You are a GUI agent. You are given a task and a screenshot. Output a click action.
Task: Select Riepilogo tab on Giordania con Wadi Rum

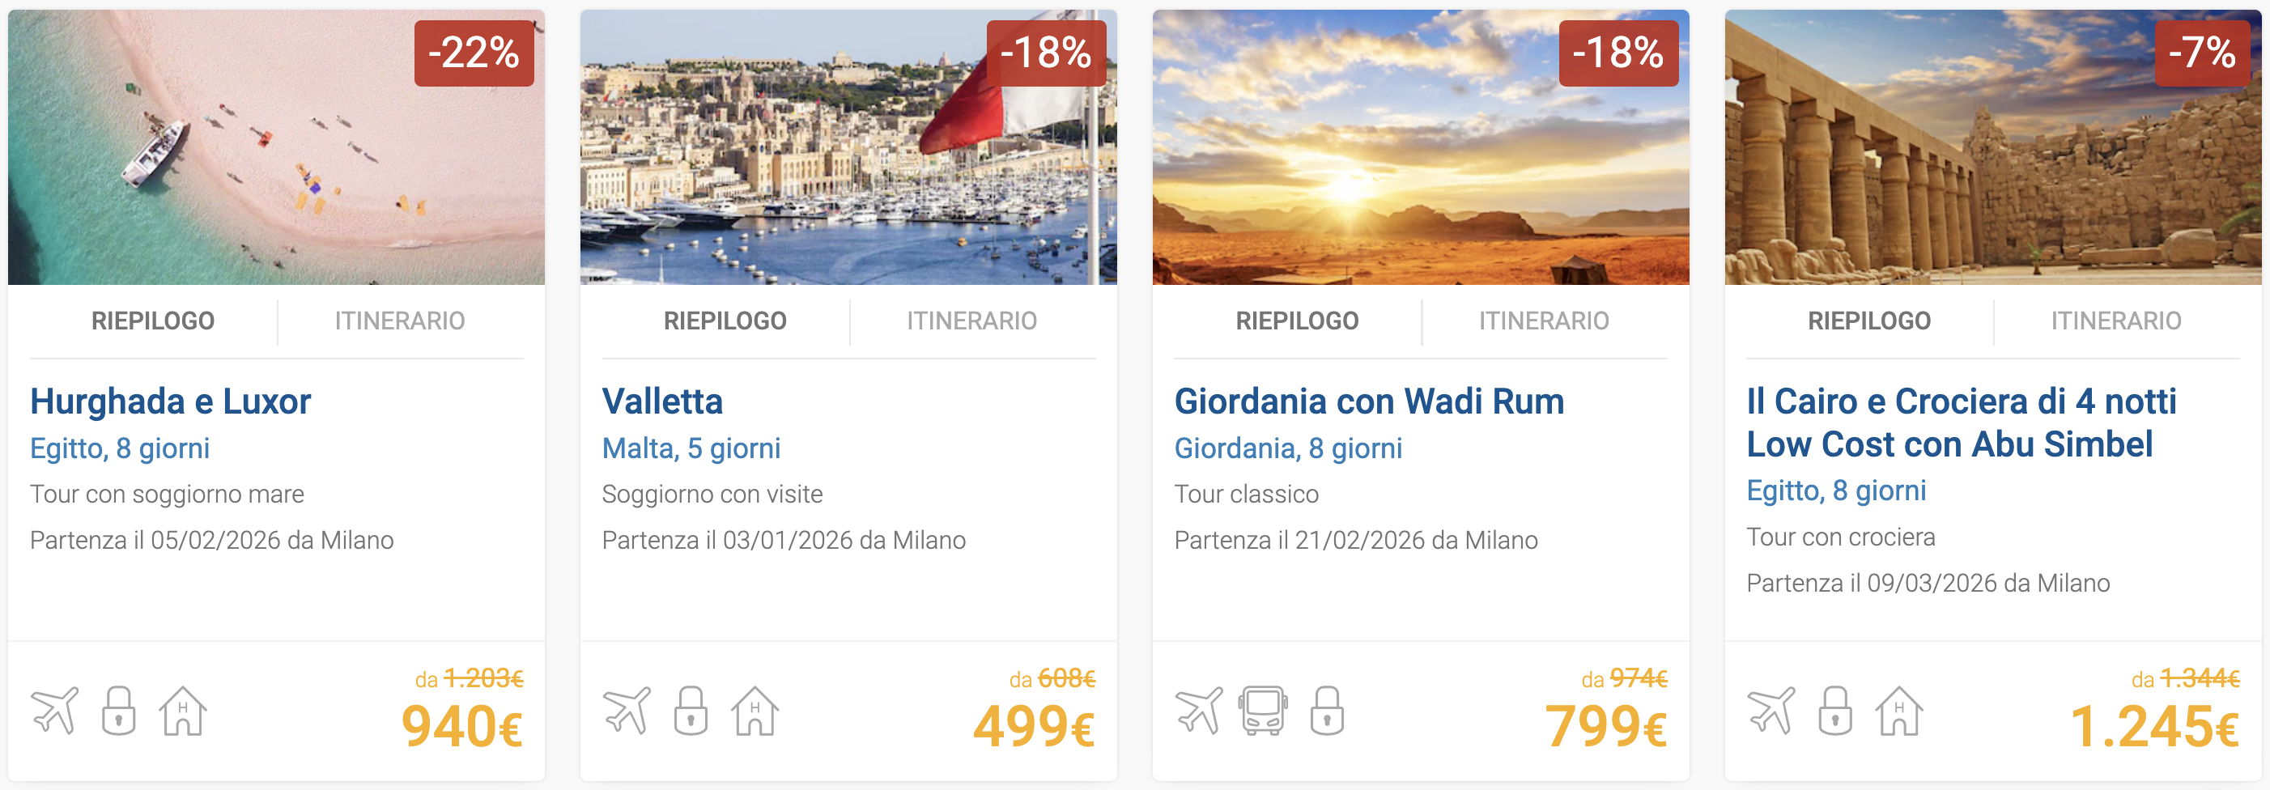coord(1296,321)
